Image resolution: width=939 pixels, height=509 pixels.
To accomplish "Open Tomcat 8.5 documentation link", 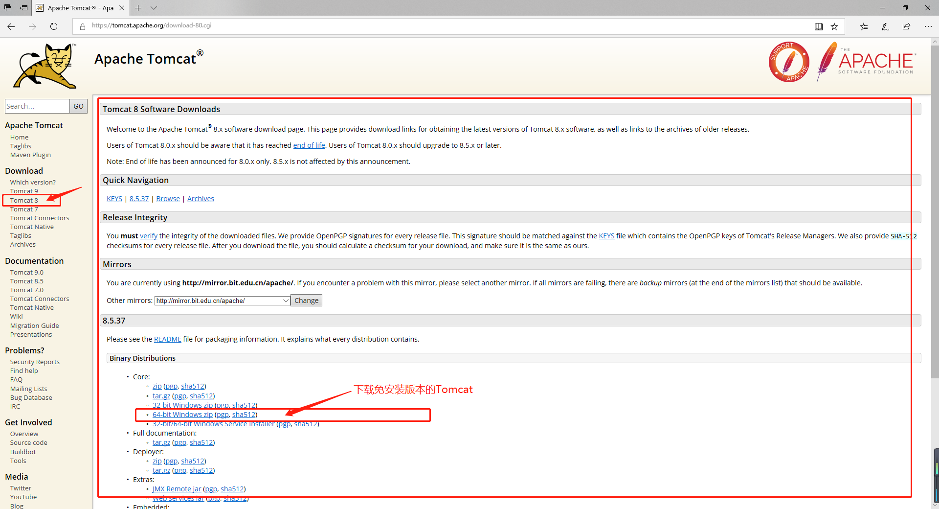I will coord(27,281).
